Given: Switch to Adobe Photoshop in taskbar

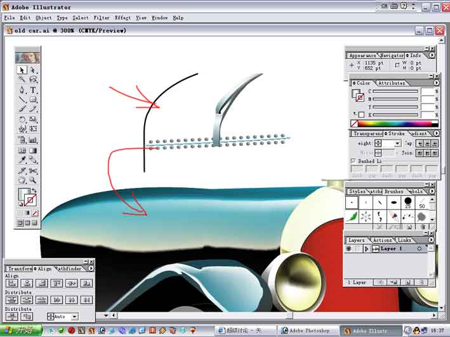Looking at the screenshot, I should (308, 331).
